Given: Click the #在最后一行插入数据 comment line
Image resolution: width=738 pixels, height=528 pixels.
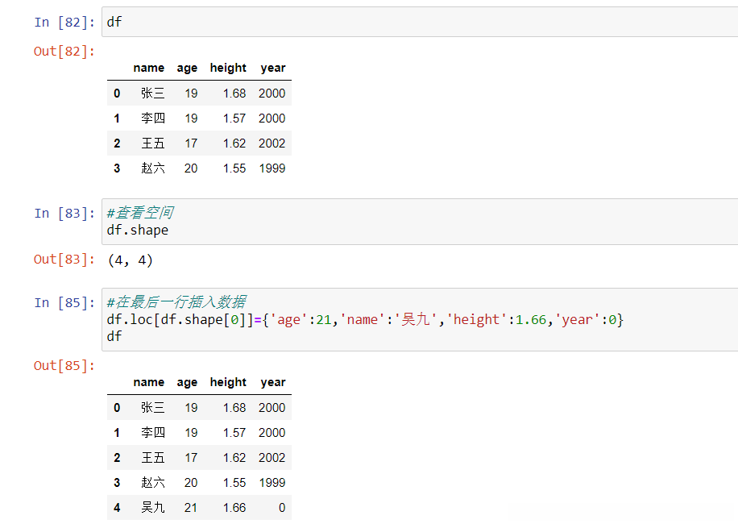Looking at the screenshot, I should [x=176, y=303].
